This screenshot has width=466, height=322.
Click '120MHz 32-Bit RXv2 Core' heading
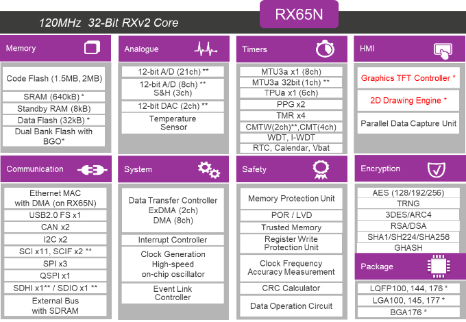(x=109, y=23)
